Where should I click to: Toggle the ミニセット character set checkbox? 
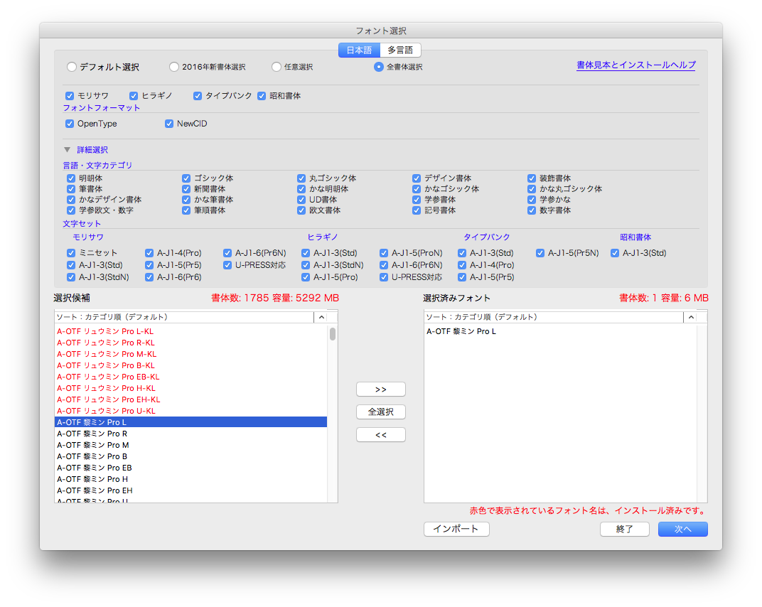click(71, 253)
